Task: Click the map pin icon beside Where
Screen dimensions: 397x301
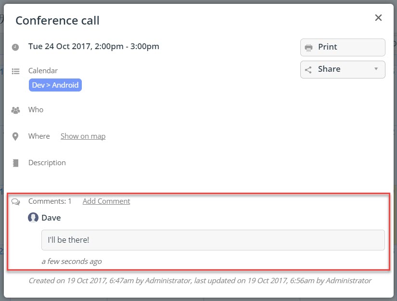Action: point(15,137)
